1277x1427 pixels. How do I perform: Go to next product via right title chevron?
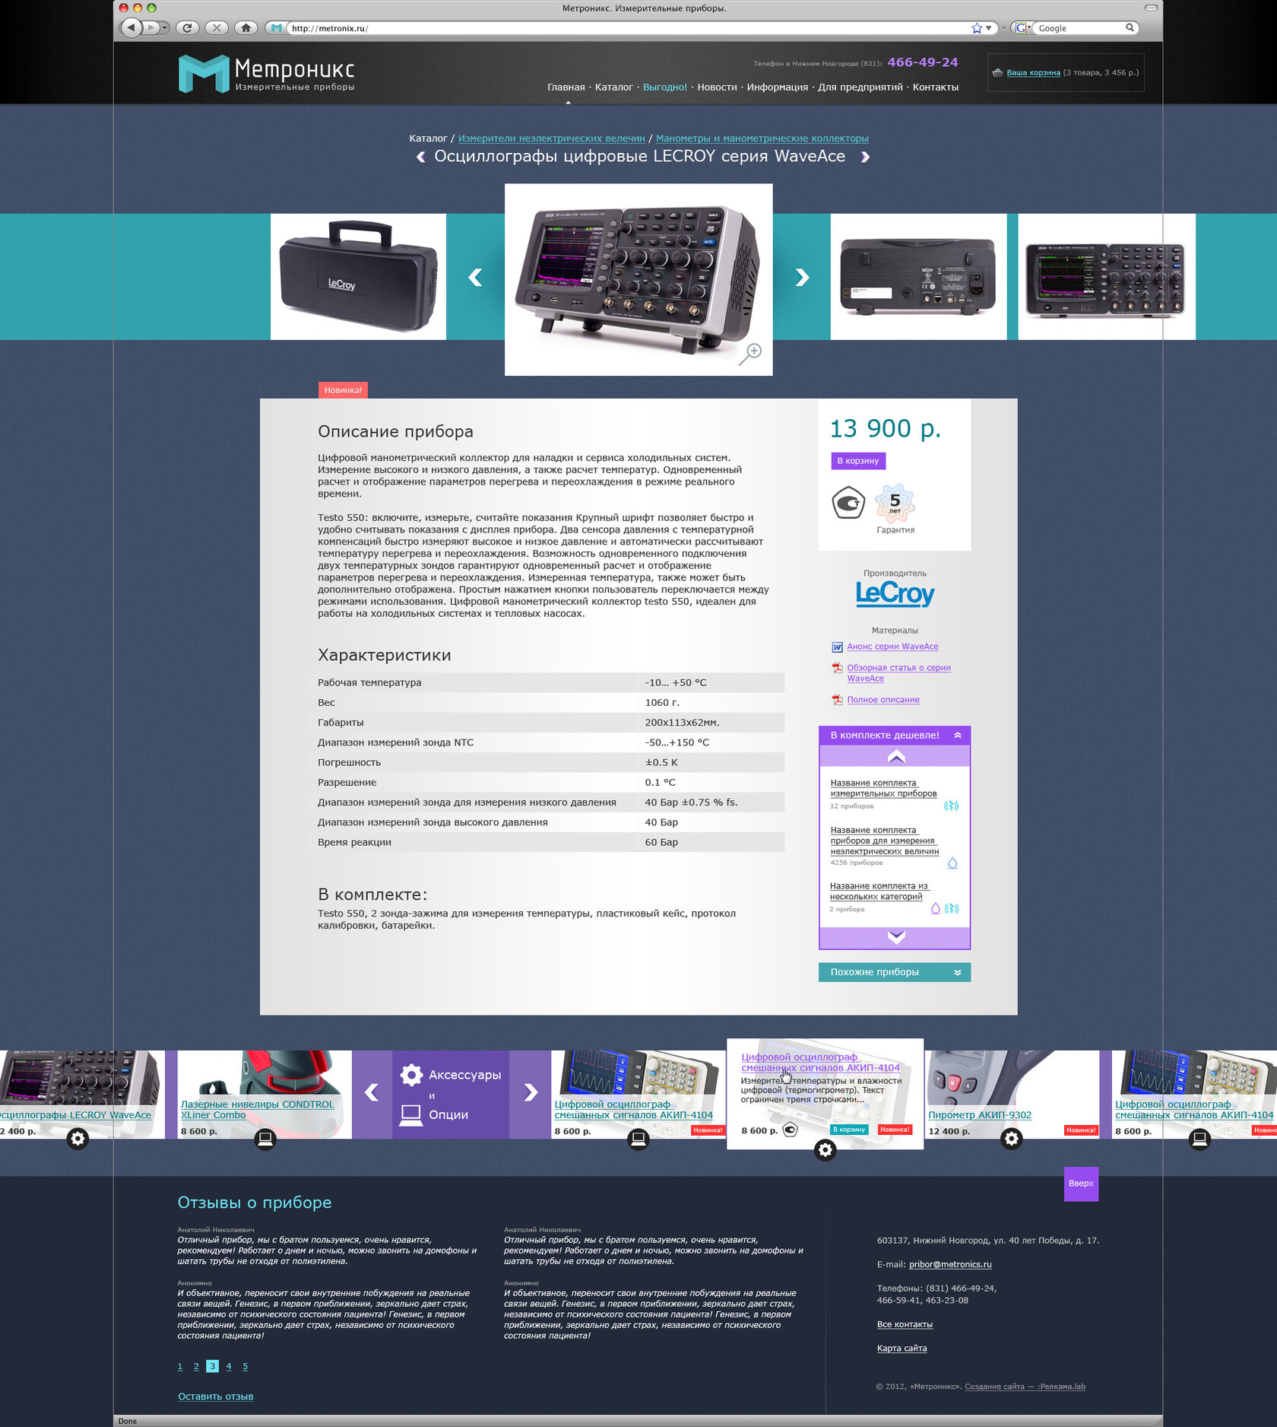[864, 157]
